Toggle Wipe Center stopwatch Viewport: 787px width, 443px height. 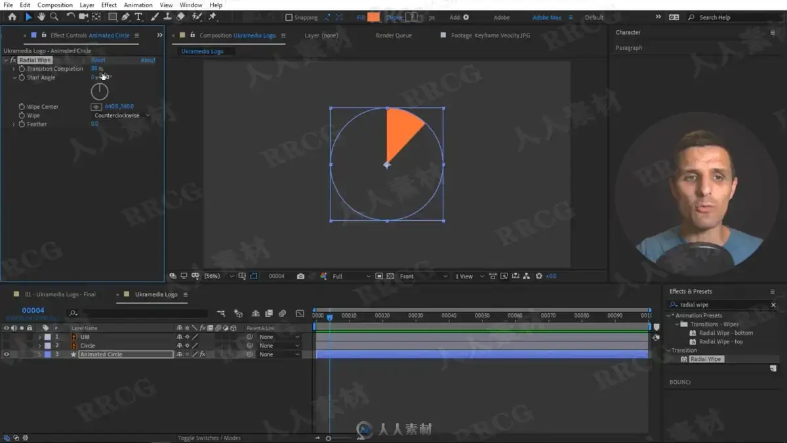coord(22,107)
